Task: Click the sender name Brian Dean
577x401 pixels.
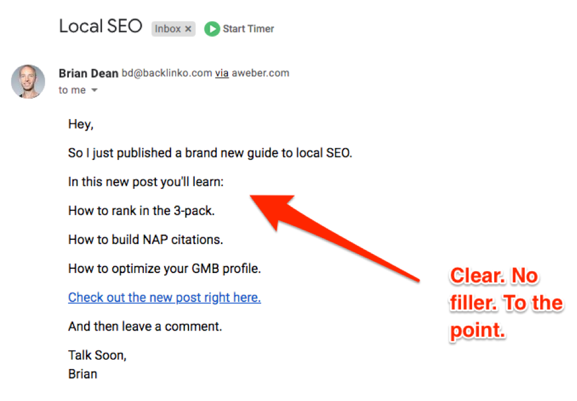Action: pos(88,73)
